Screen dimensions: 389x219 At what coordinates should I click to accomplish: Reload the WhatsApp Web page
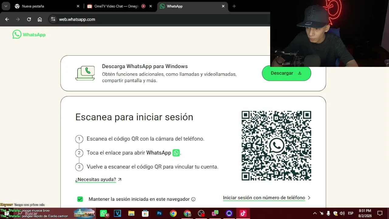(29, 19)
